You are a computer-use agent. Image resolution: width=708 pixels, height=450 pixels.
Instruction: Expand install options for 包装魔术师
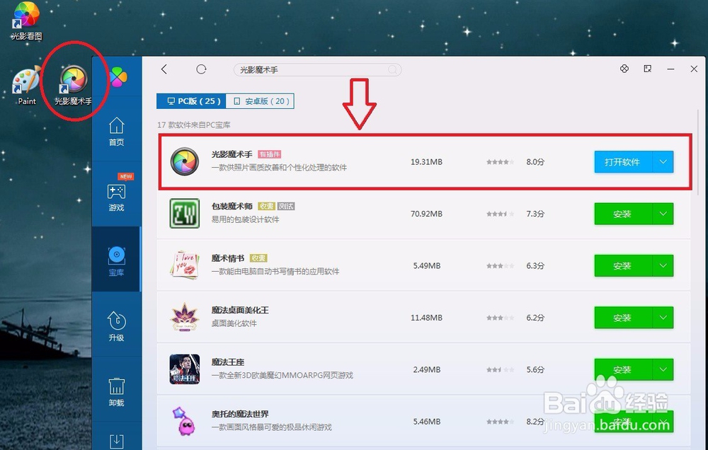tap(663, 214)
